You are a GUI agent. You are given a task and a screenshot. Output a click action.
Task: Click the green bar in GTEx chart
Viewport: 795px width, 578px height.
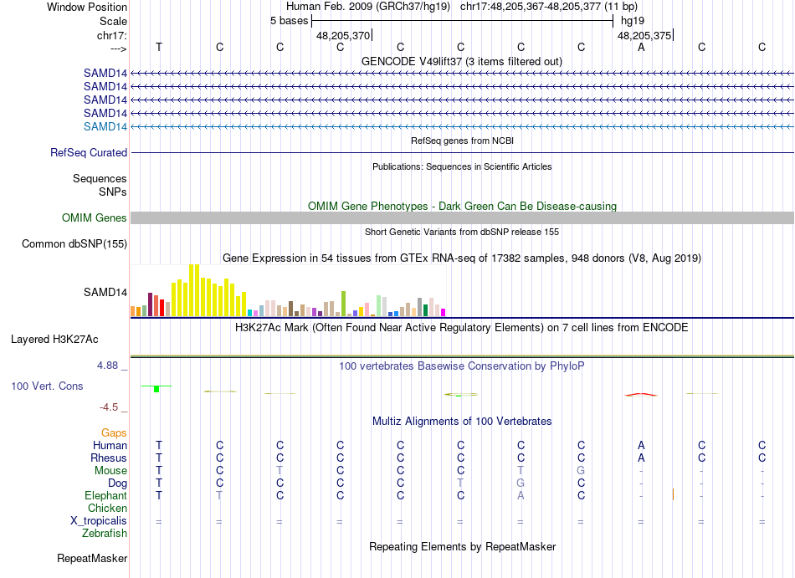pyautogui.click(x=343, y=304)
